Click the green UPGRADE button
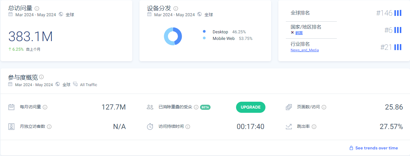This screenshot has width=410, height=156. coord(251,107)
